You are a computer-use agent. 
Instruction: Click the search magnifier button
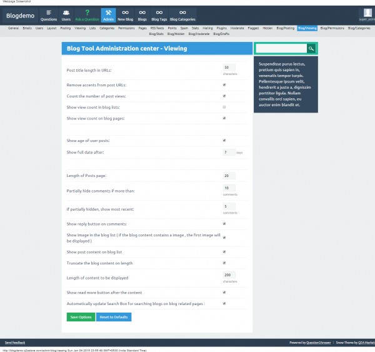tap(311, 48)
